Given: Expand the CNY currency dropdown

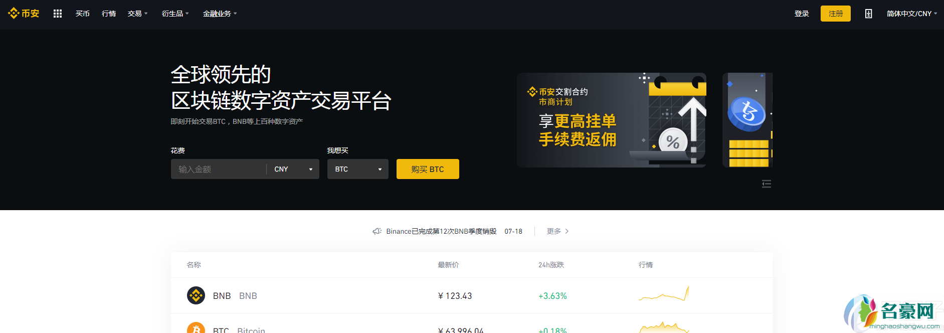Looking at the screenshot, I should (293, 170).
